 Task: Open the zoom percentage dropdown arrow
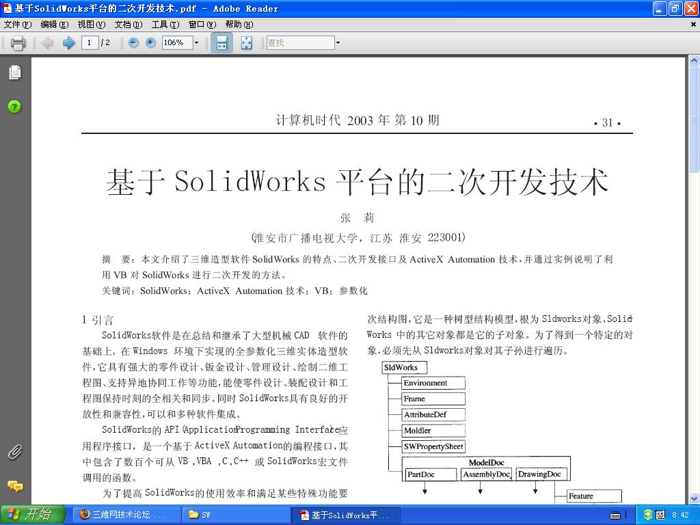[196, 43]
